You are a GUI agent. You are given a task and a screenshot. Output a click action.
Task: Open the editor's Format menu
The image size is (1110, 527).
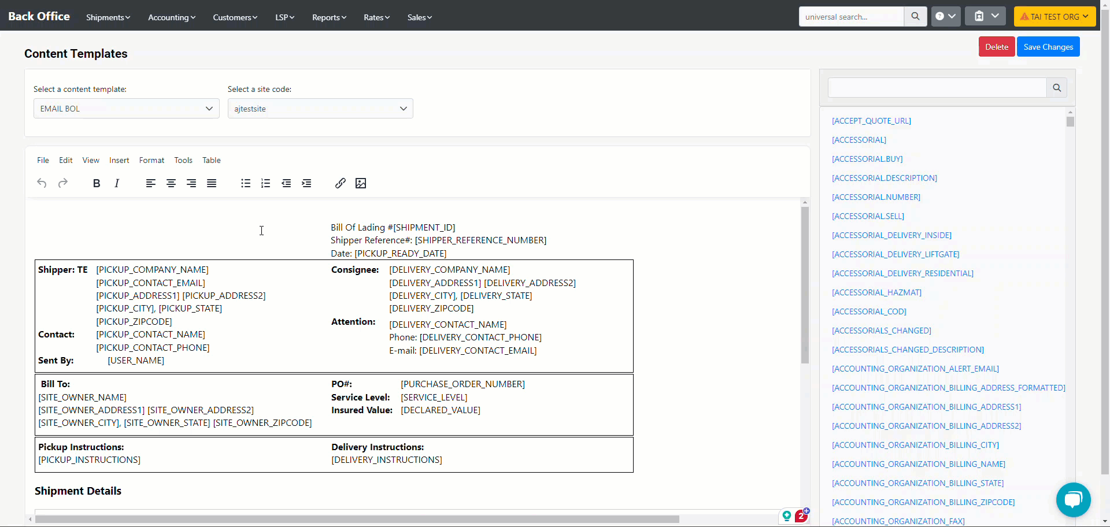pyautogui.click(x=151, y=160)
